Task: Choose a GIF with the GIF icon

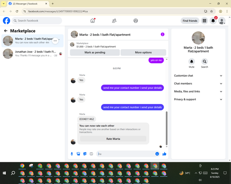Action: tap(91, 154)
